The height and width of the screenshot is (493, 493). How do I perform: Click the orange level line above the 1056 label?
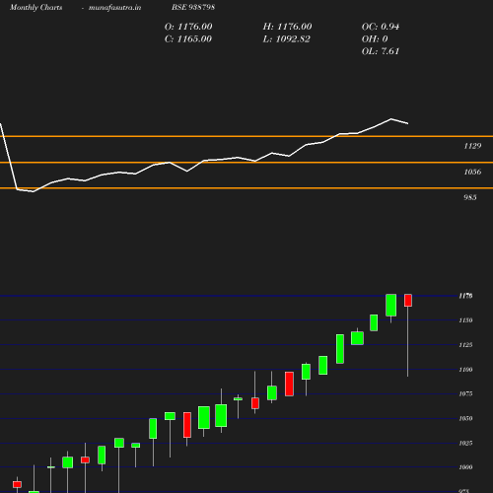point(246,163)
